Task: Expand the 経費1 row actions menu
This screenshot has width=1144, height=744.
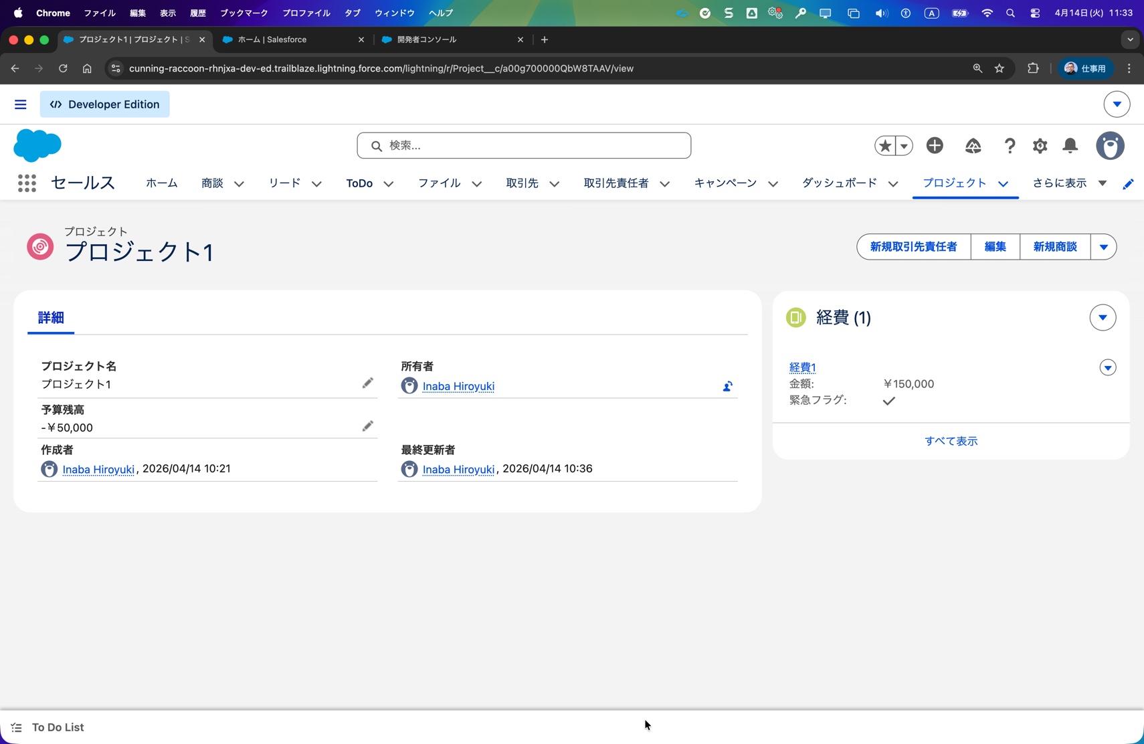Action: [1107, 368]
